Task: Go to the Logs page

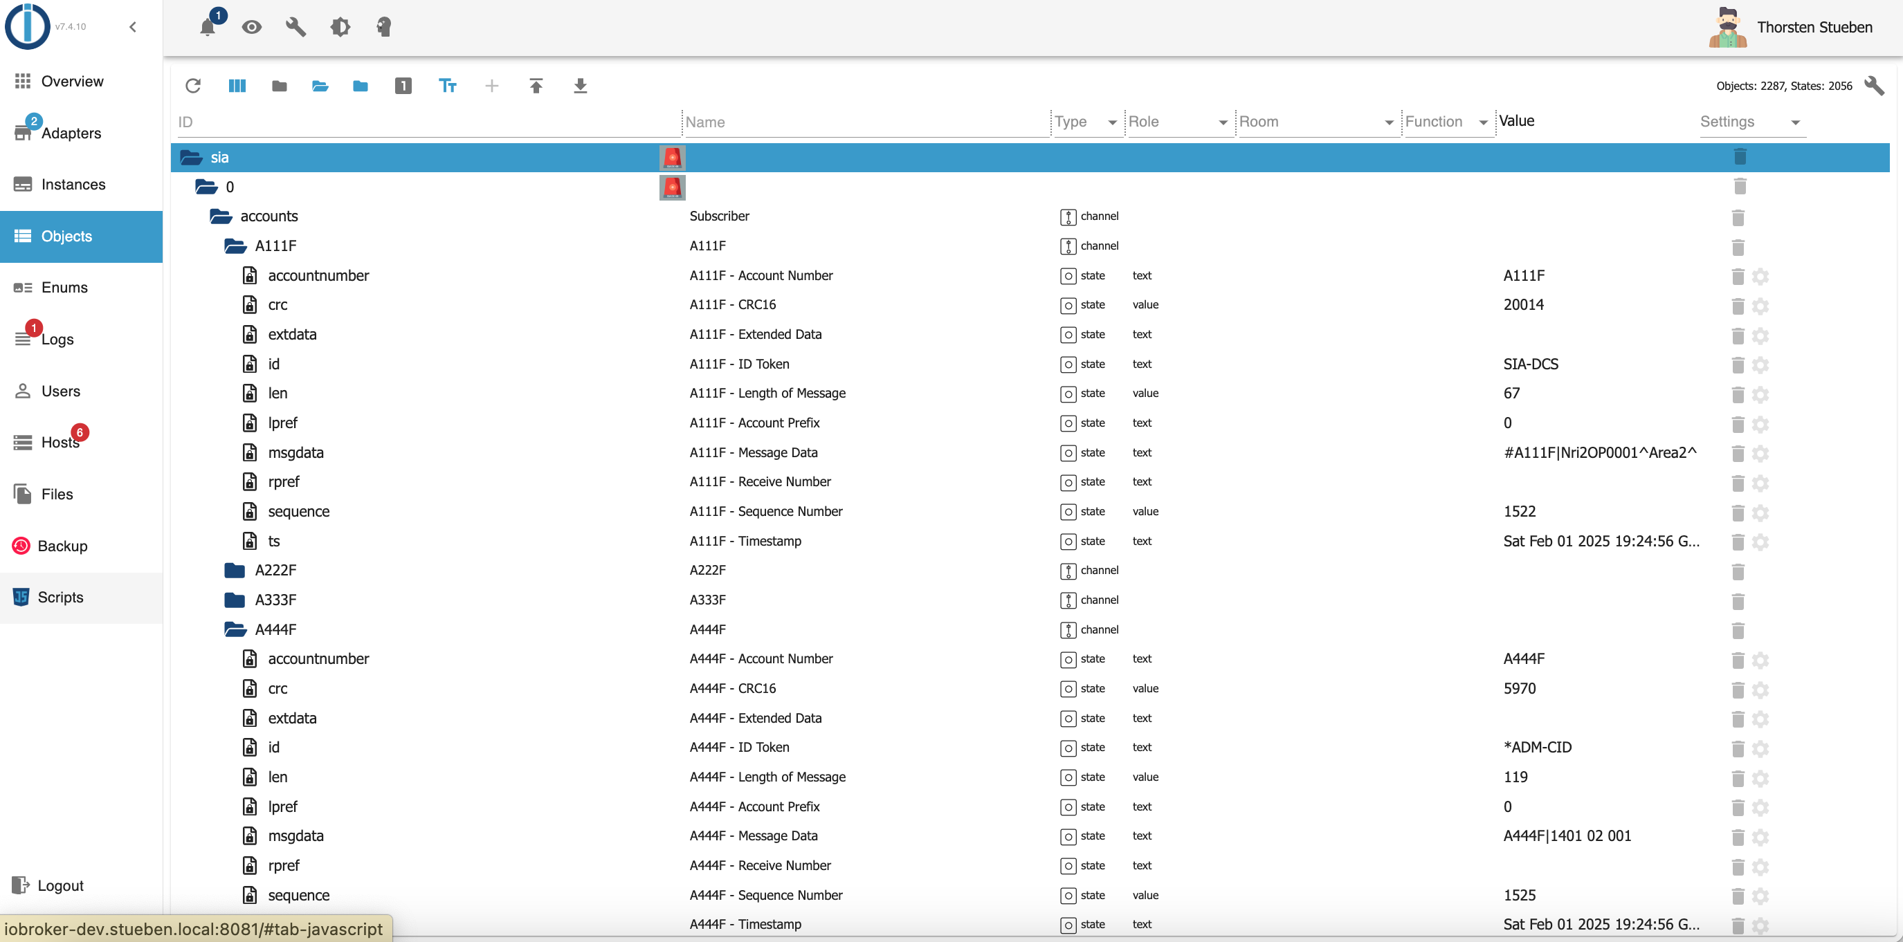Action: click(57, 340)
